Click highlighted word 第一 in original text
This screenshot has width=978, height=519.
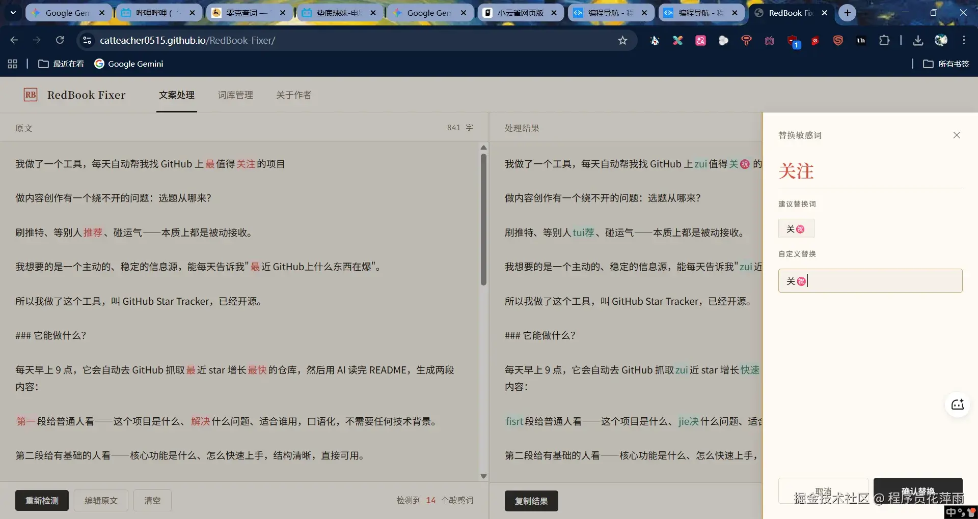[25, 421]
